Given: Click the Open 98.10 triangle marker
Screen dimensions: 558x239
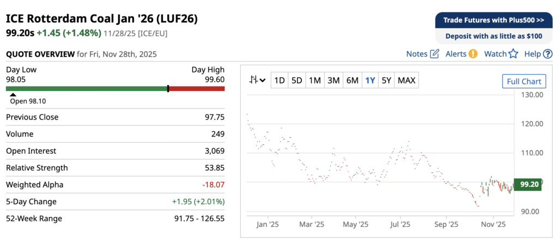Looking at the screenshot, I should point(14,95).
